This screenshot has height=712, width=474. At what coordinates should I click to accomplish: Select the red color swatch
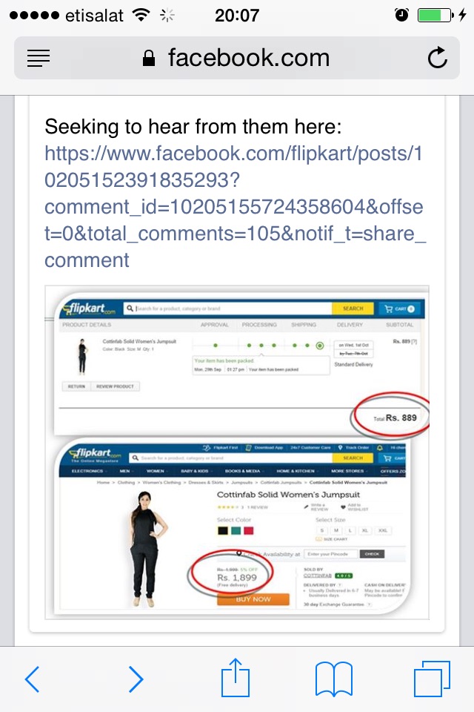pos(249,530)
